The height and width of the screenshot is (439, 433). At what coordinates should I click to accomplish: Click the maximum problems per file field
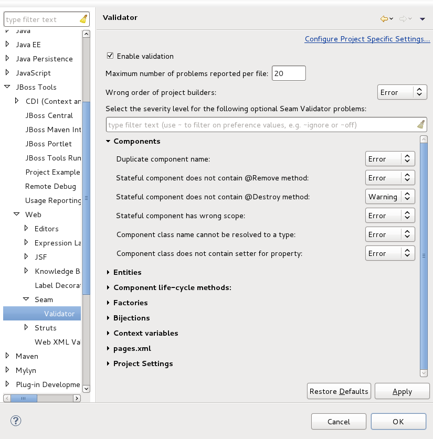(x=288, y=73)
